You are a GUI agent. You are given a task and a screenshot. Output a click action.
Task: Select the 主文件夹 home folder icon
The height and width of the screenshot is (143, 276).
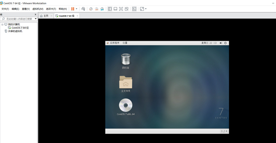tap(126, 84)
